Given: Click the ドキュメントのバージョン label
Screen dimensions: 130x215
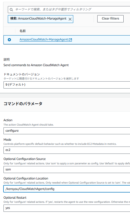Looking at the screenshot, I should [x=22, y=74].
